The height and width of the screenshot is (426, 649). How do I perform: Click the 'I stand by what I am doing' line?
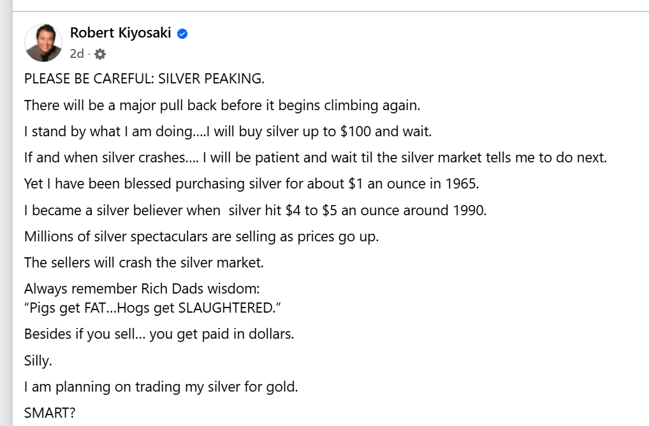(228, 132)
